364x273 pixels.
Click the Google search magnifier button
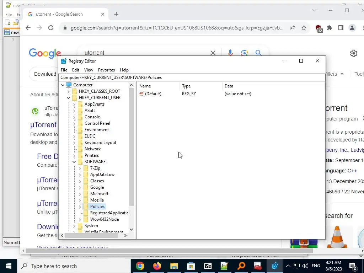[x=258, y=53]
